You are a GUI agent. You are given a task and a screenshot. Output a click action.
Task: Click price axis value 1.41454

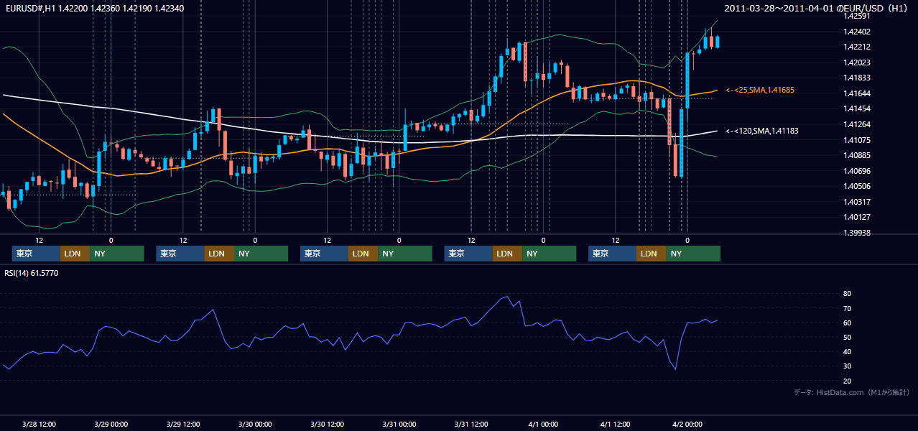pos(856,108)
